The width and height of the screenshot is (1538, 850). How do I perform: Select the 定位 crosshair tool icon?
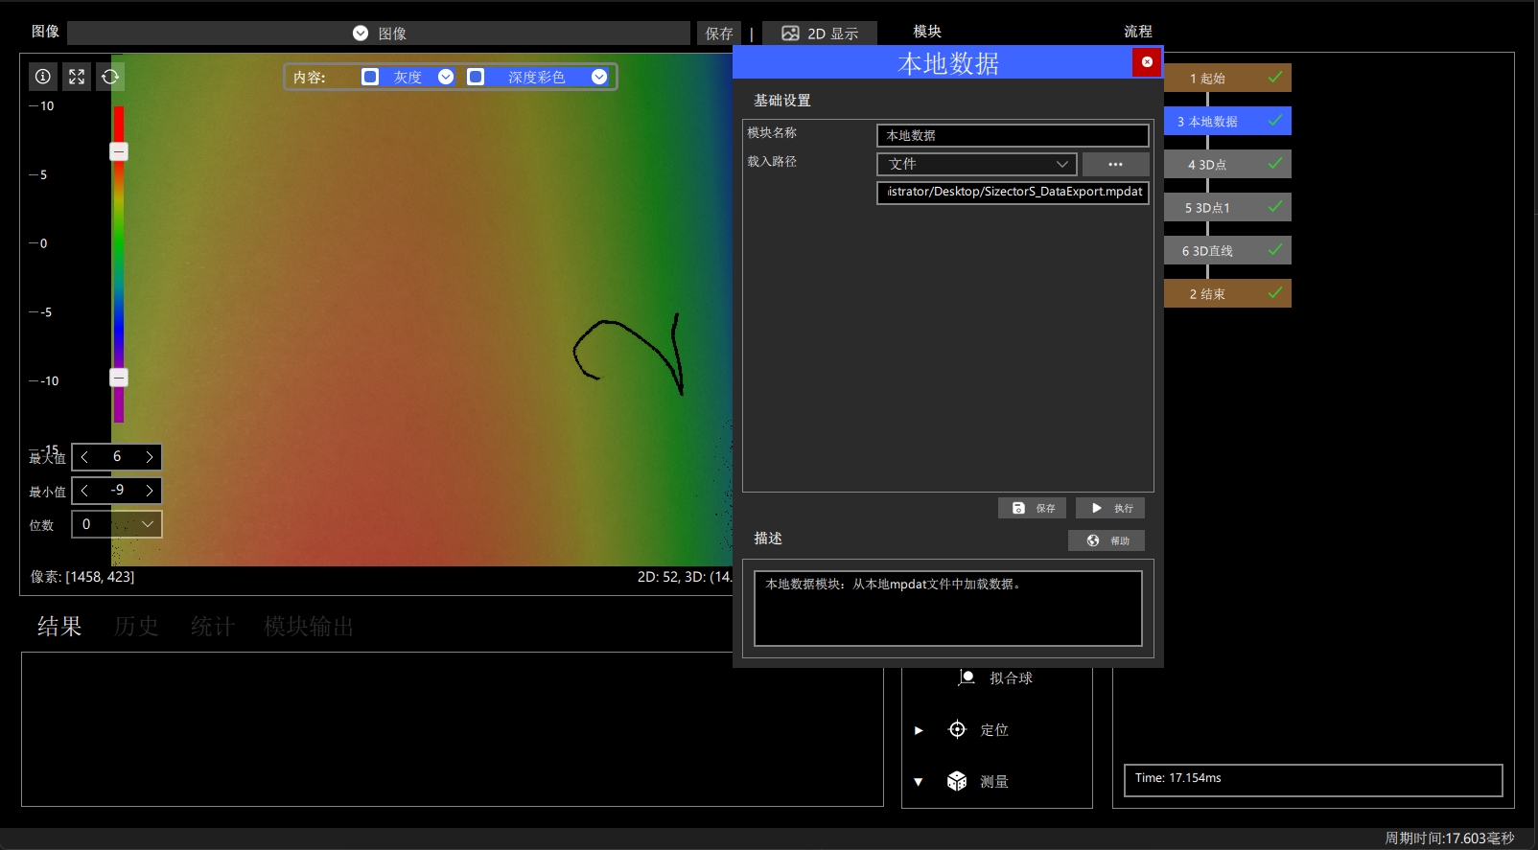(957, 729)
